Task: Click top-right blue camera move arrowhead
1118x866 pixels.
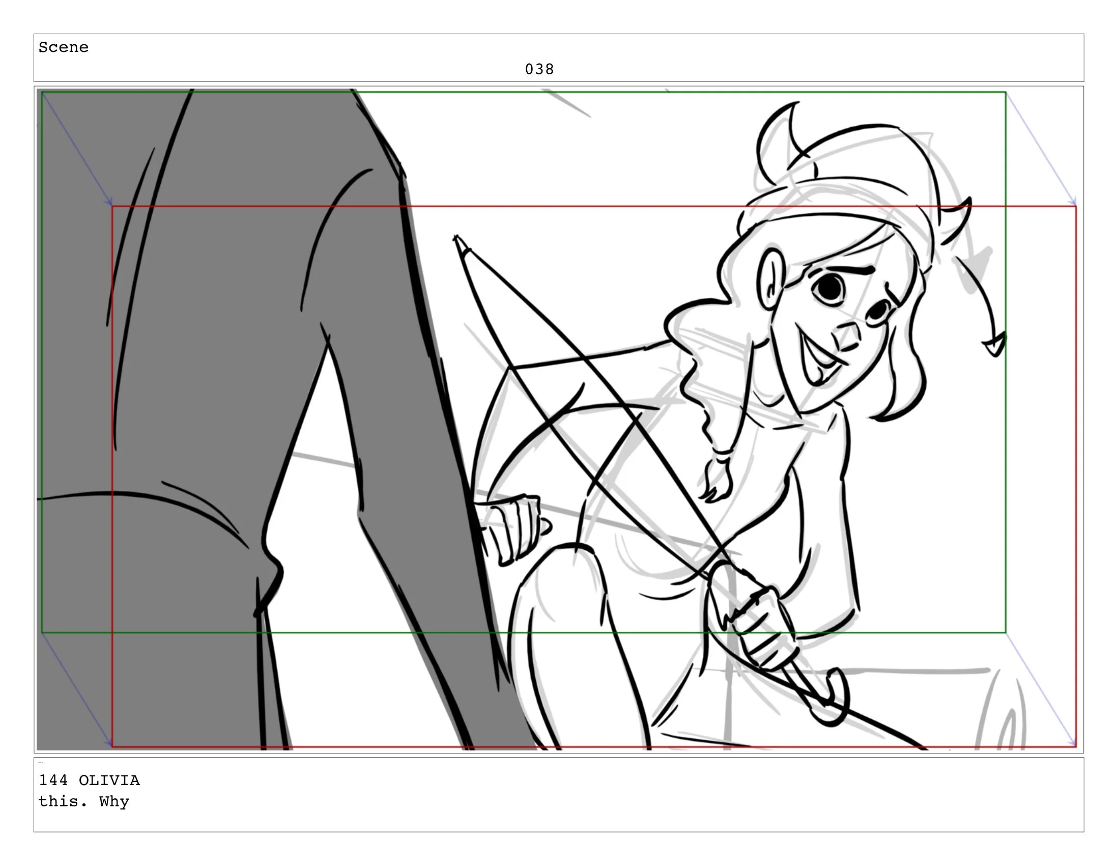Action: (x=1073, y=202)
